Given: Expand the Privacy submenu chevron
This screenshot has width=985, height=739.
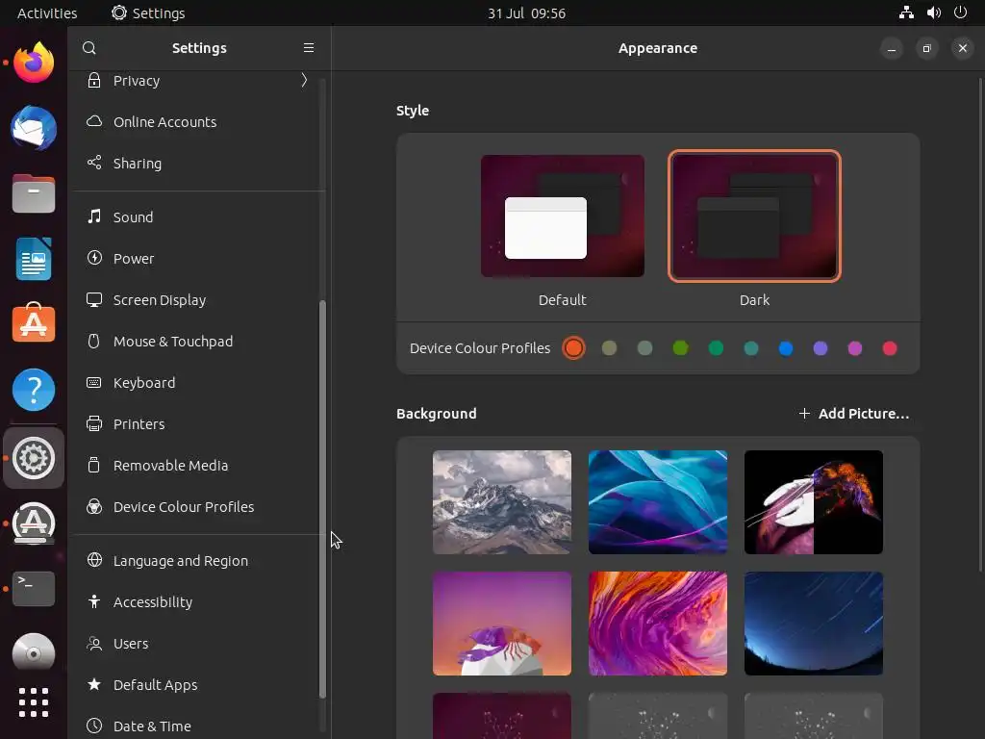Looking at the screenshot, I should click(x=304, y=81).
